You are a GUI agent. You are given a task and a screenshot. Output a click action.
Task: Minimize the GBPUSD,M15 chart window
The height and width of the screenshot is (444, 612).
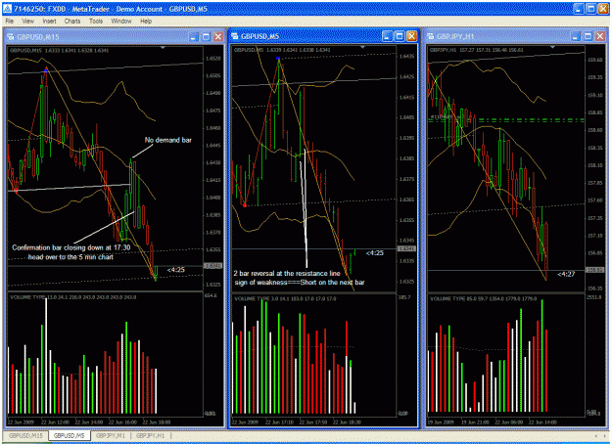click(x=194, y=37)
